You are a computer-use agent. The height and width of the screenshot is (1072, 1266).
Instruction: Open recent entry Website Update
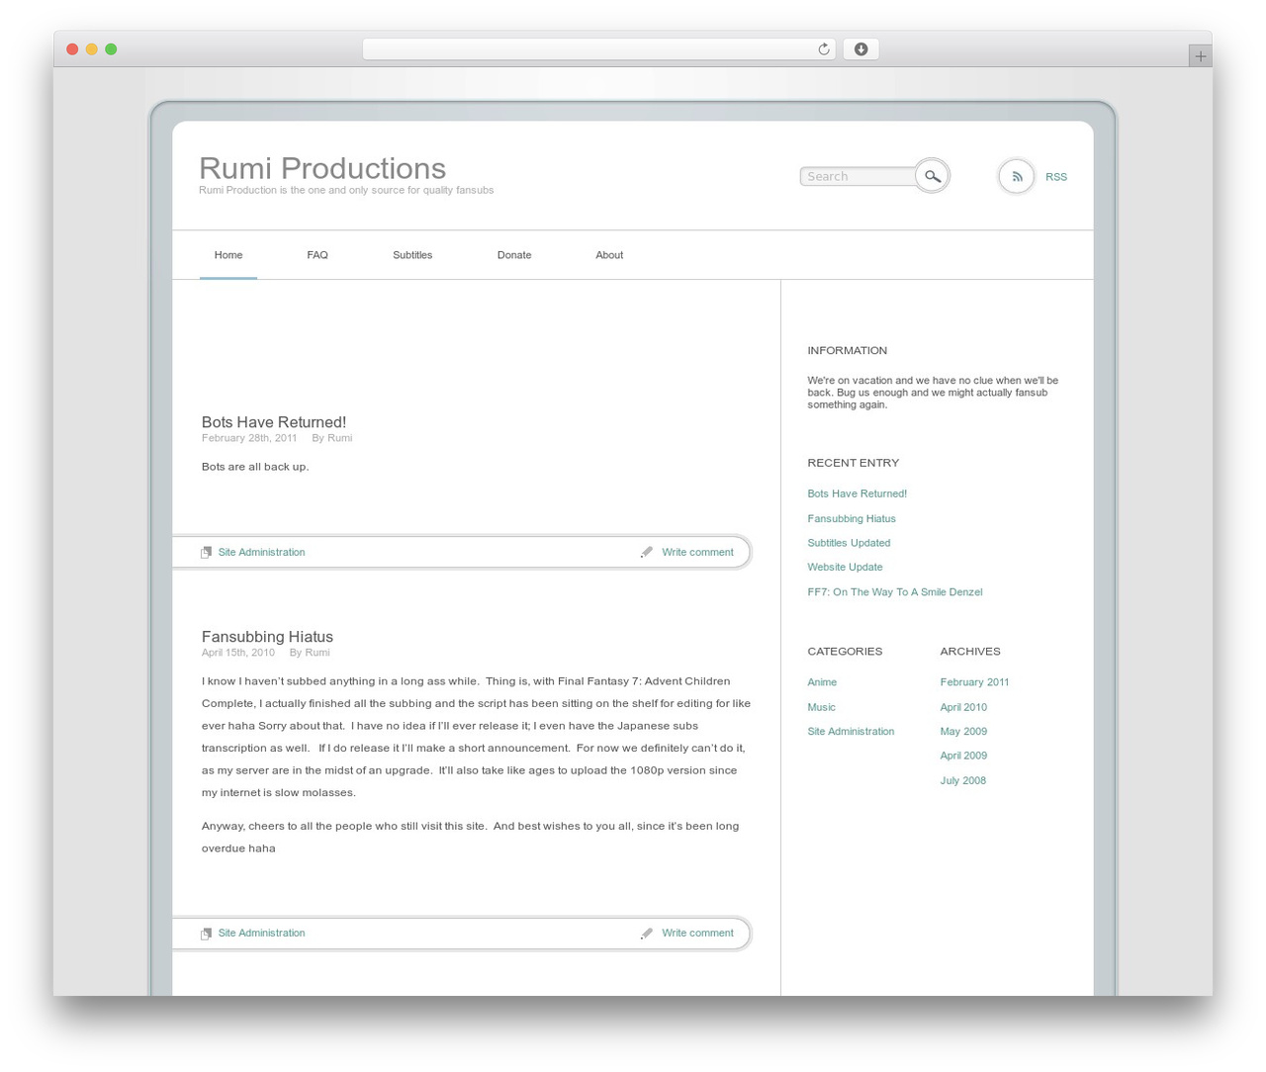click(x=845, y=567)
